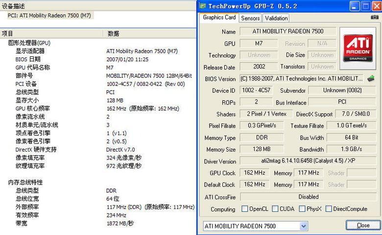Viewport: 382px width, 235px height.
Task: Click the Memory Size field 128 MB
Action: 262,149
